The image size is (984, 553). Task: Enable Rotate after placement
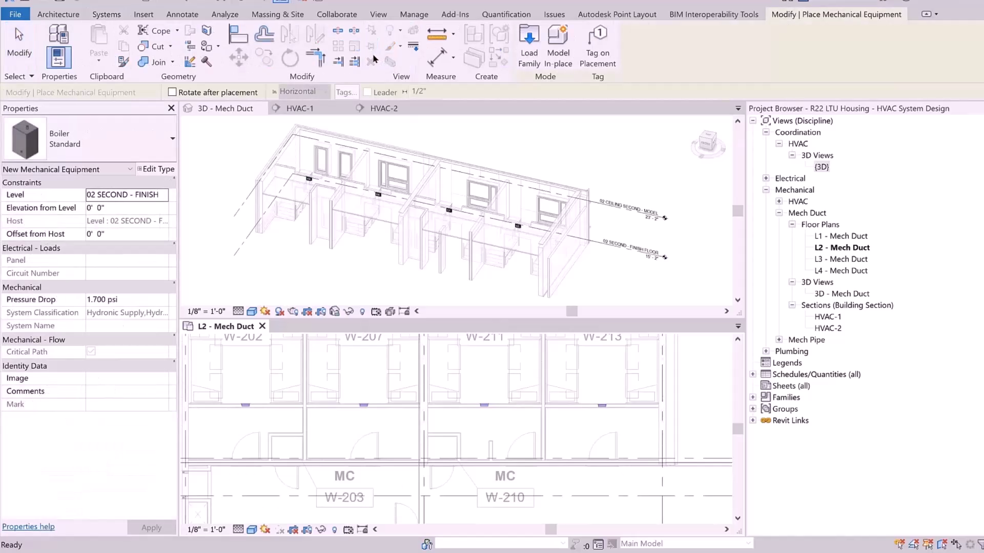[x=173, y=92]
